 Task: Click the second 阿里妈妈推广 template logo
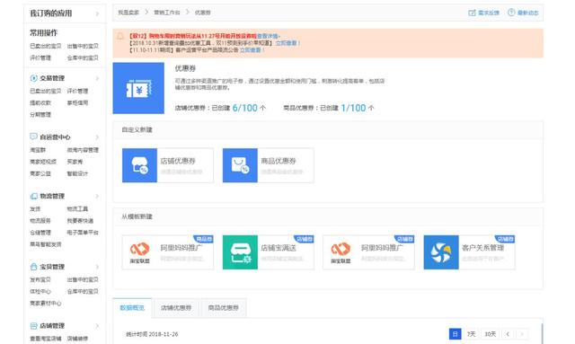[341, 252]
